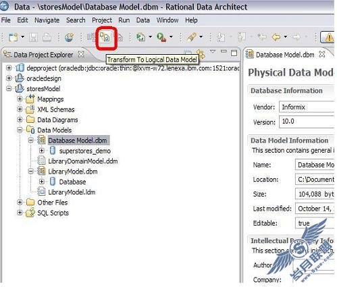
Task: Select superstores_demo in the tree
Action: point(85,151)
